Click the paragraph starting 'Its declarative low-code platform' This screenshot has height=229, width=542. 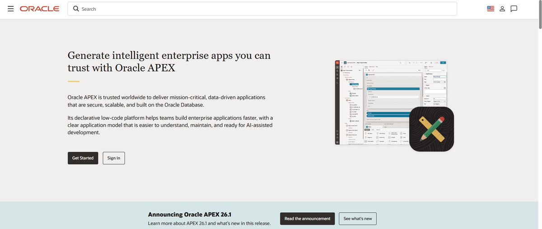[x=170, y=125]
